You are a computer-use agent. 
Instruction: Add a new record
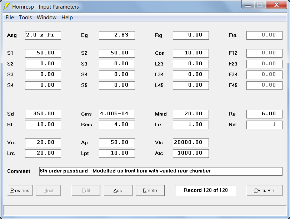click(118, 190)
